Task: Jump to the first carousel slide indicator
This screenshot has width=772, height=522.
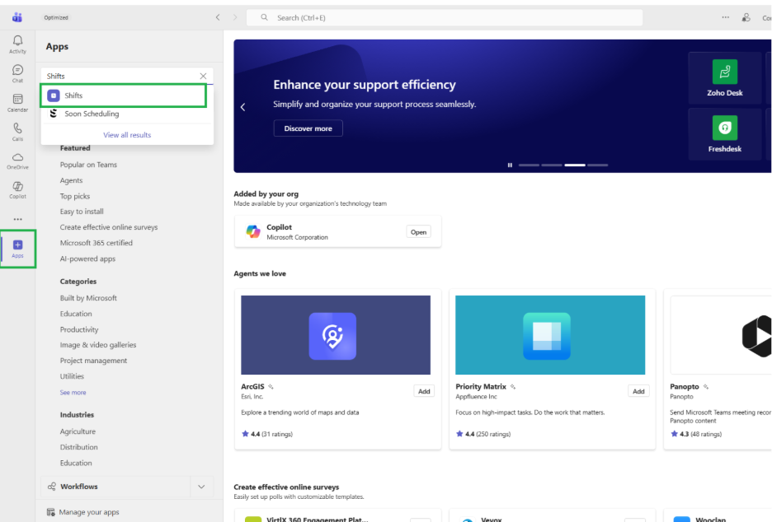Action: [529, 165]
